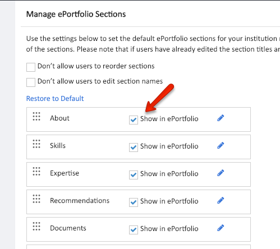This screenshot has width=280, height=249.
Task: Open the Recommendations row pencil editor
Action: pos(221,200)
